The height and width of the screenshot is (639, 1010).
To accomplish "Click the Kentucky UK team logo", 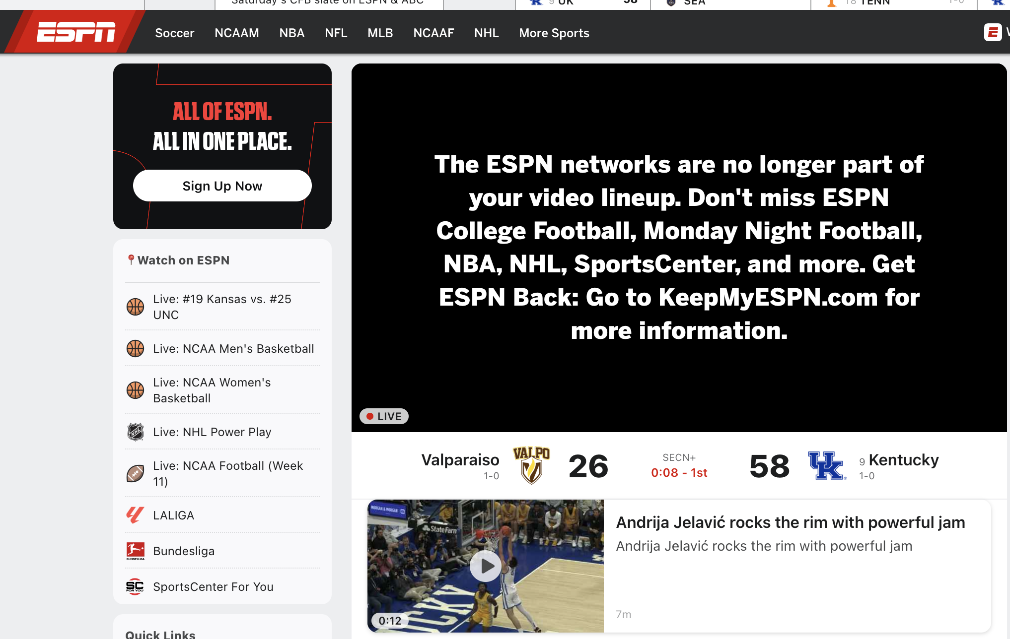I will click(x=827, y=465).
